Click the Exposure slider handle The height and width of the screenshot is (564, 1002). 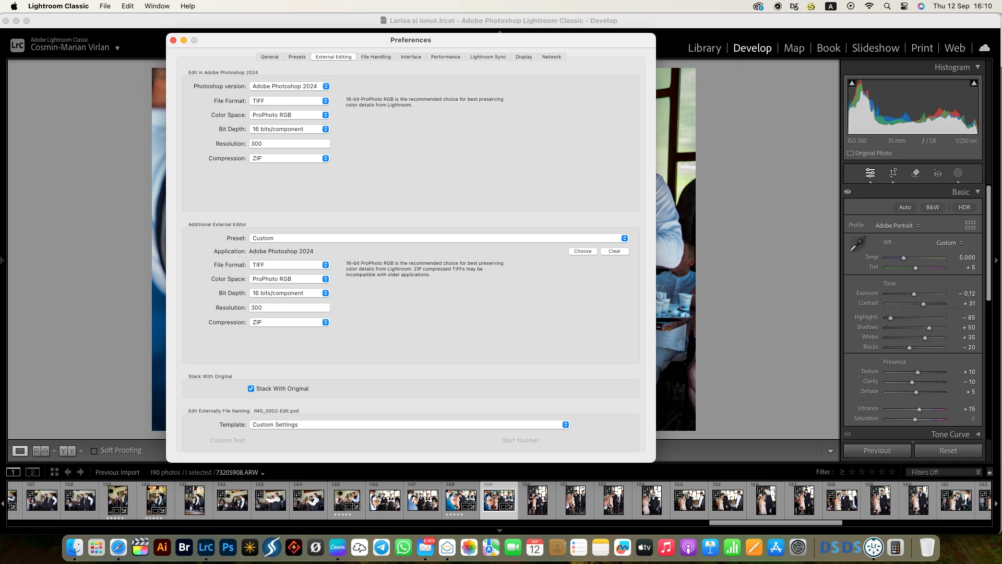(914, 294)
